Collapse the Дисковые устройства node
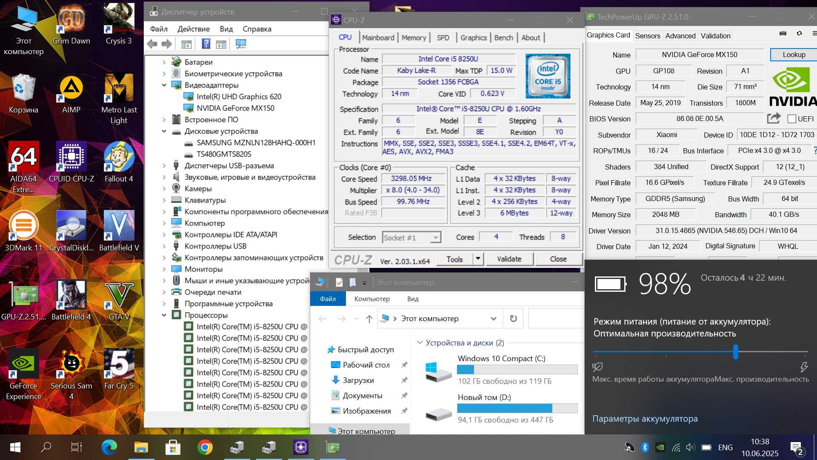 (164, 131)
